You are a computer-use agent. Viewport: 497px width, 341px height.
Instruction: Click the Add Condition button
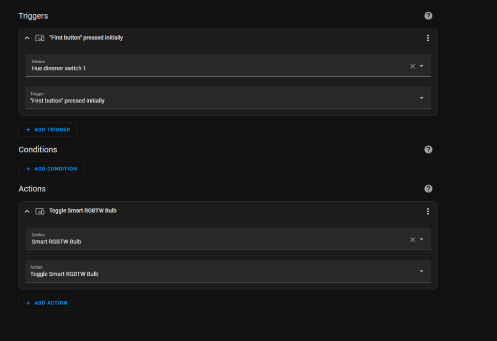(51, 169)
